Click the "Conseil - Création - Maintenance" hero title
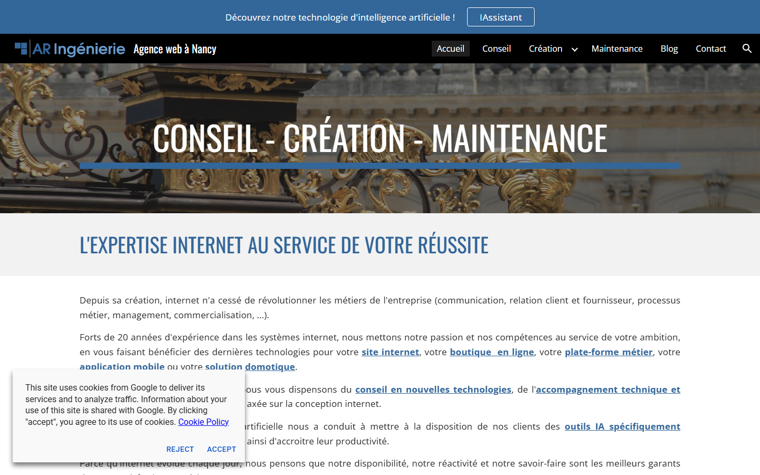Screen dimensions: 760x475 coord(380,138)
